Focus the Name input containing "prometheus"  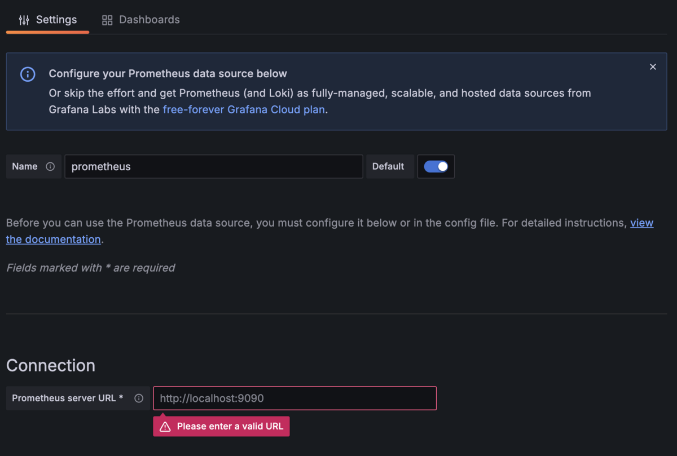213,166
